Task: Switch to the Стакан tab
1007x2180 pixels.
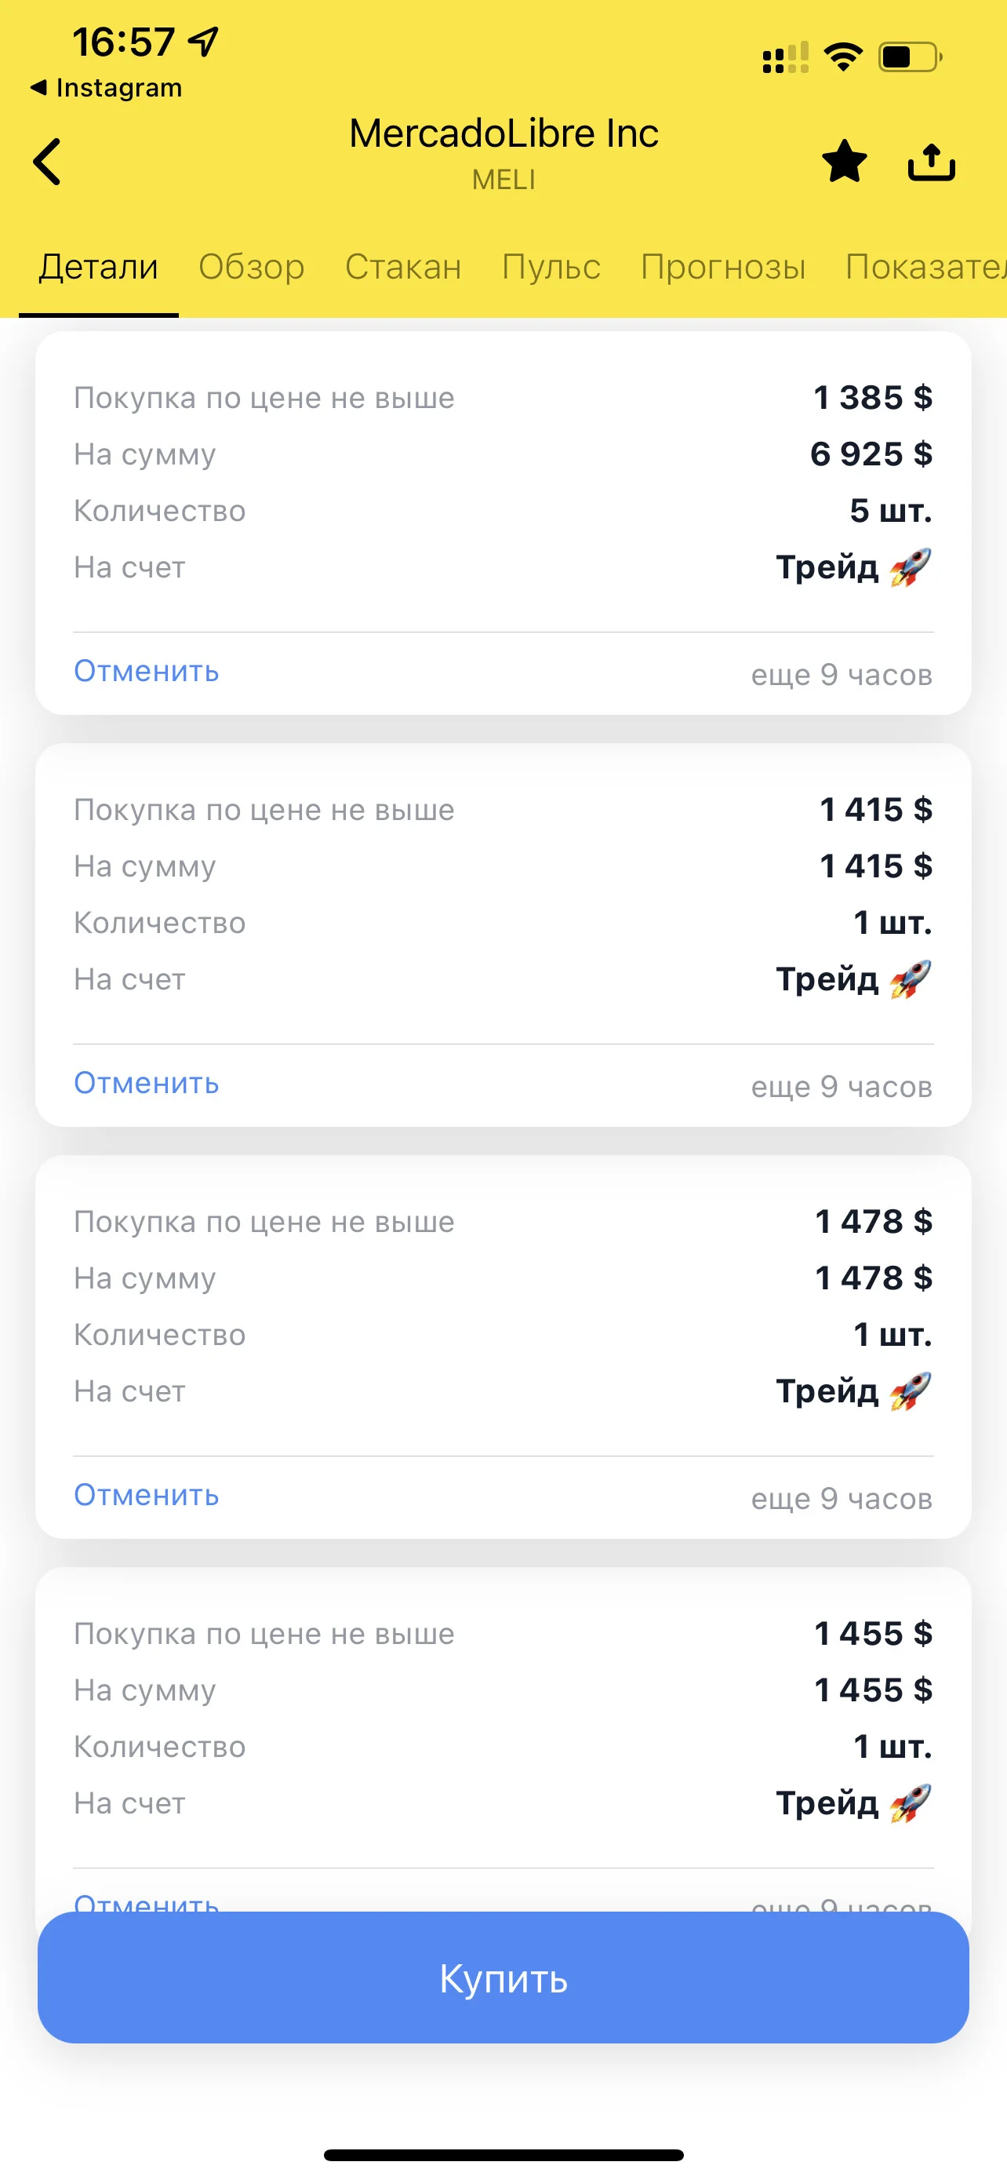Action: pos(403,267)
